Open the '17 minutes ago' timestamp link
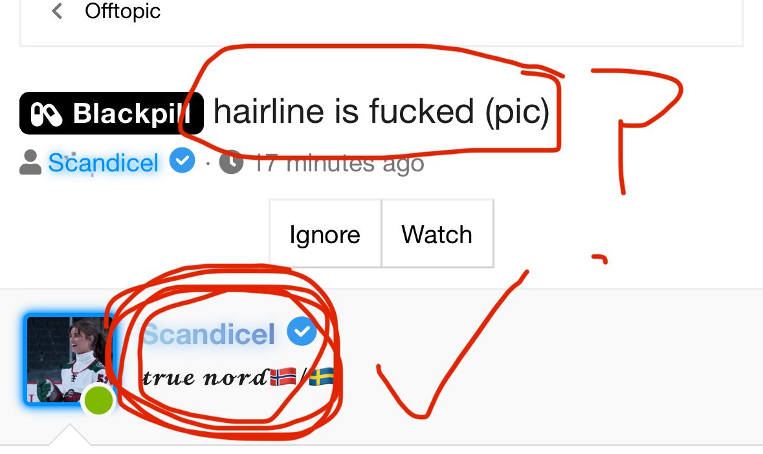The width and height of the screenshot is (763, 454). click(x=339, y=164)
